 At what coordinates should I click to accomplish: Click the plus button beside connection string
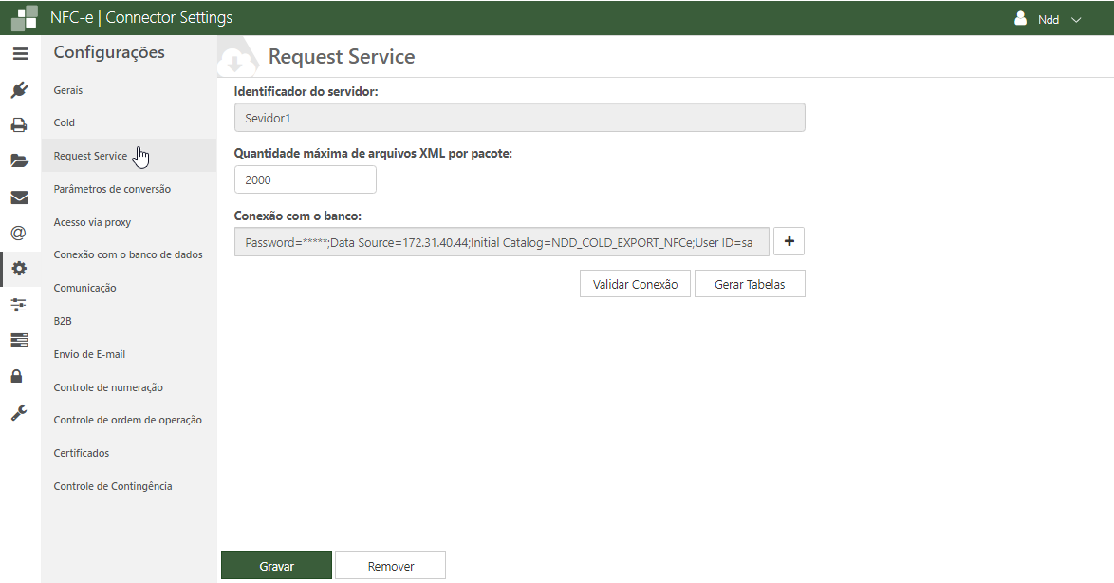point(789,242)
